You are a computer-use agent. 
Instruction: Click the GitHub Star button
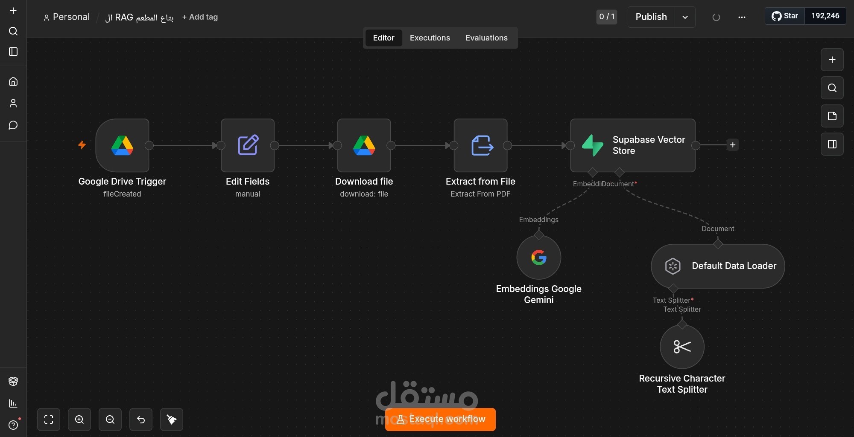785,16
